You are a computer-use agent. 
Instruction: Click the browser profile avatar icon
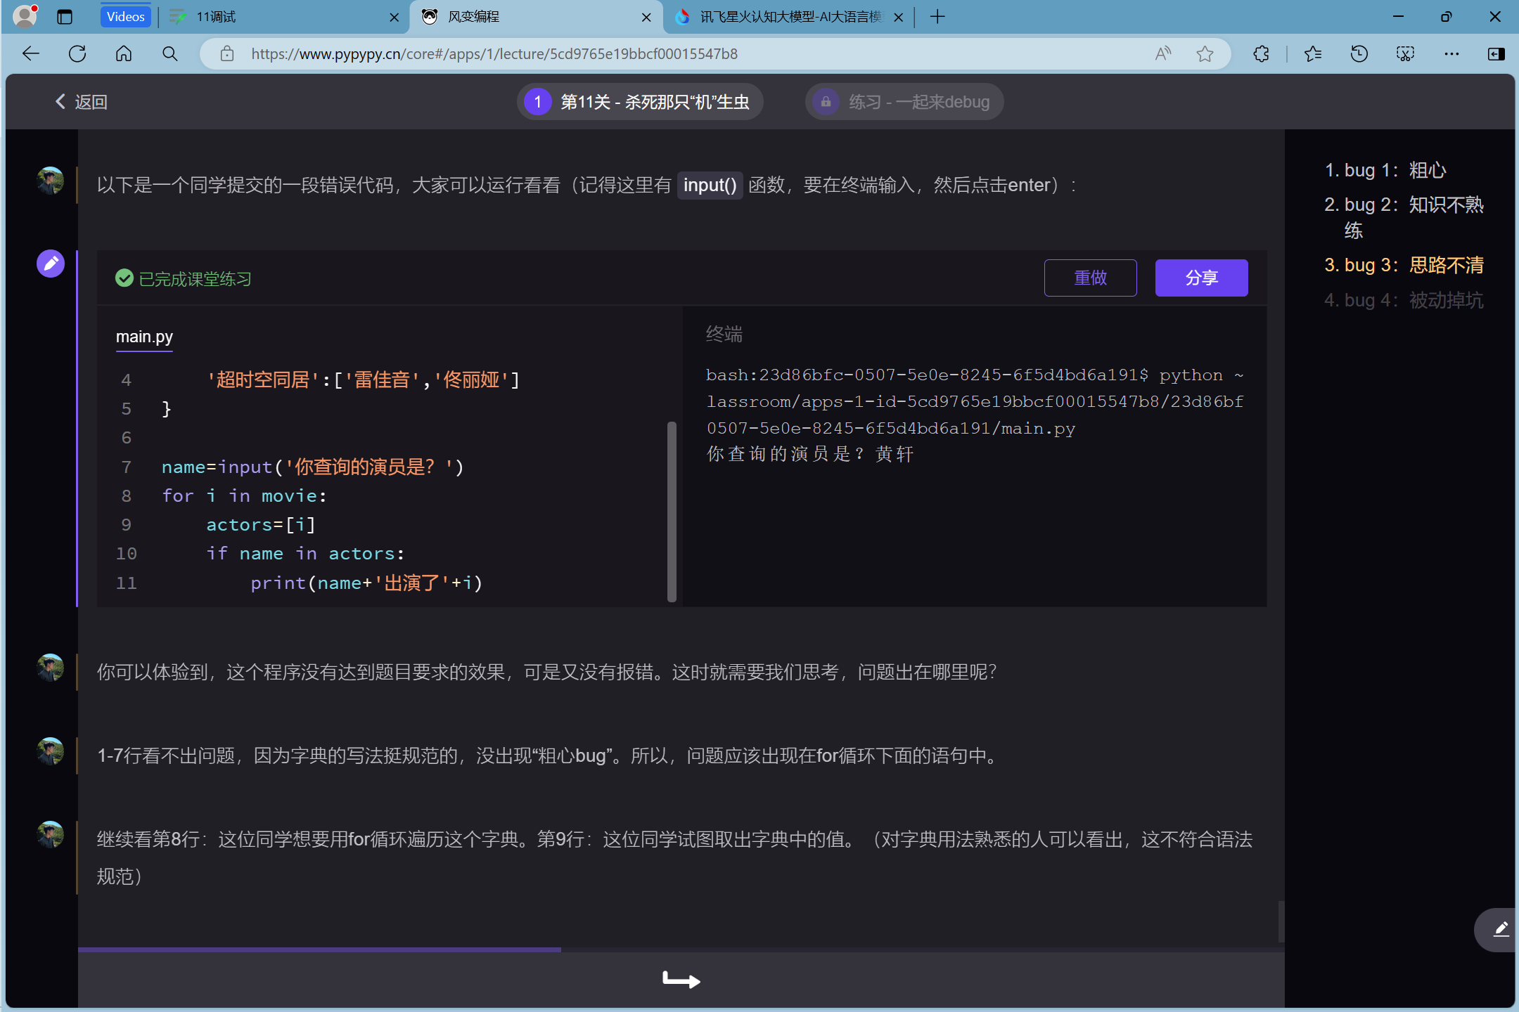click(x=25, y=16)
